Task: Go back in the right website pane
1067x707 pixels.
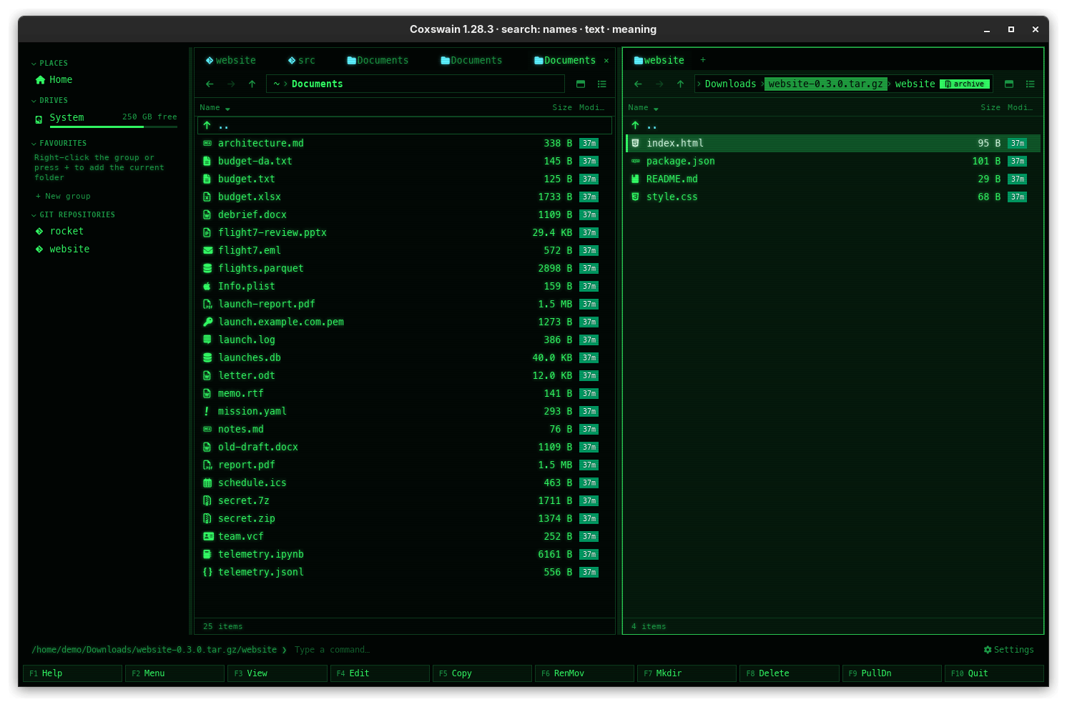Action: tap(638, 84)
